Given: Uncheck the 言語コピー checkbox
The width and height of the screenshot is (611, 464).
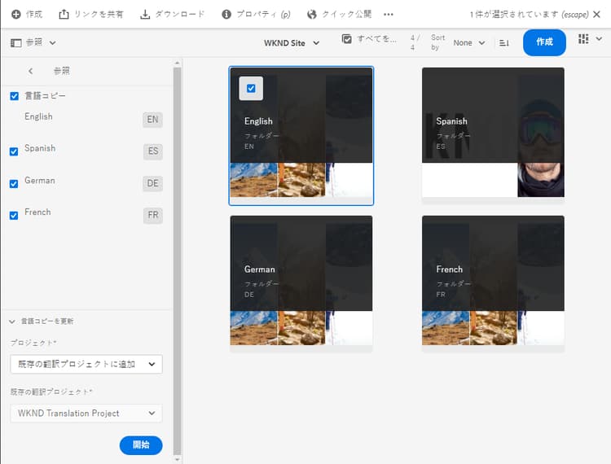Looking at the screenshot, I should pos(14,96).
